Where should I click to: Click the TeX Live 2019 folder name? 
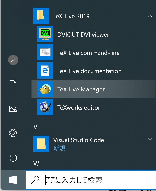72,16
